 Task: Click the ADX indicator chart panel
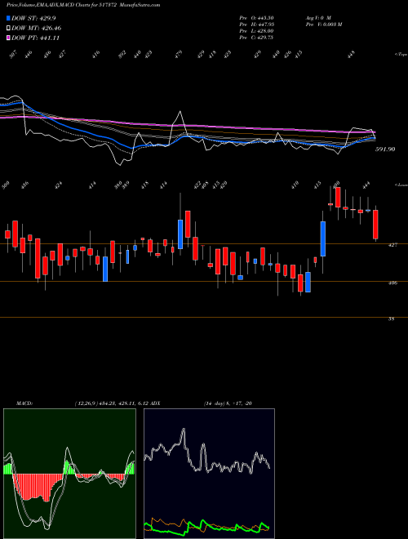point(209,474)
